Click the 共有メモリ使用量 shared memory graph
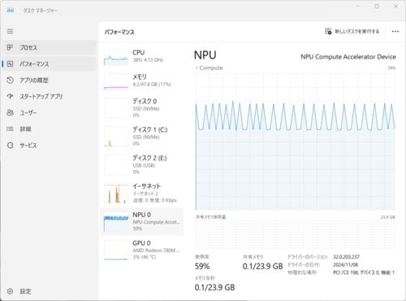The width and height of the screenshot is (406, 301). [x=295, y=234]
